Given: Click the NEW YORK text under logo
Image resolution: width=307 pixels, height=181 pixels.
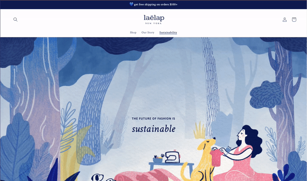Looking at the screenshot, I should (153, 23).
